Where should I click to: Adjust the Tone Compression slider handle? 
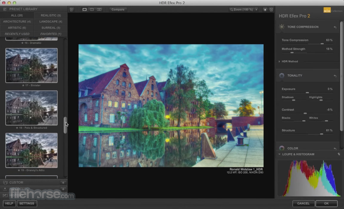pyautogui.click(x=322, y=44)
